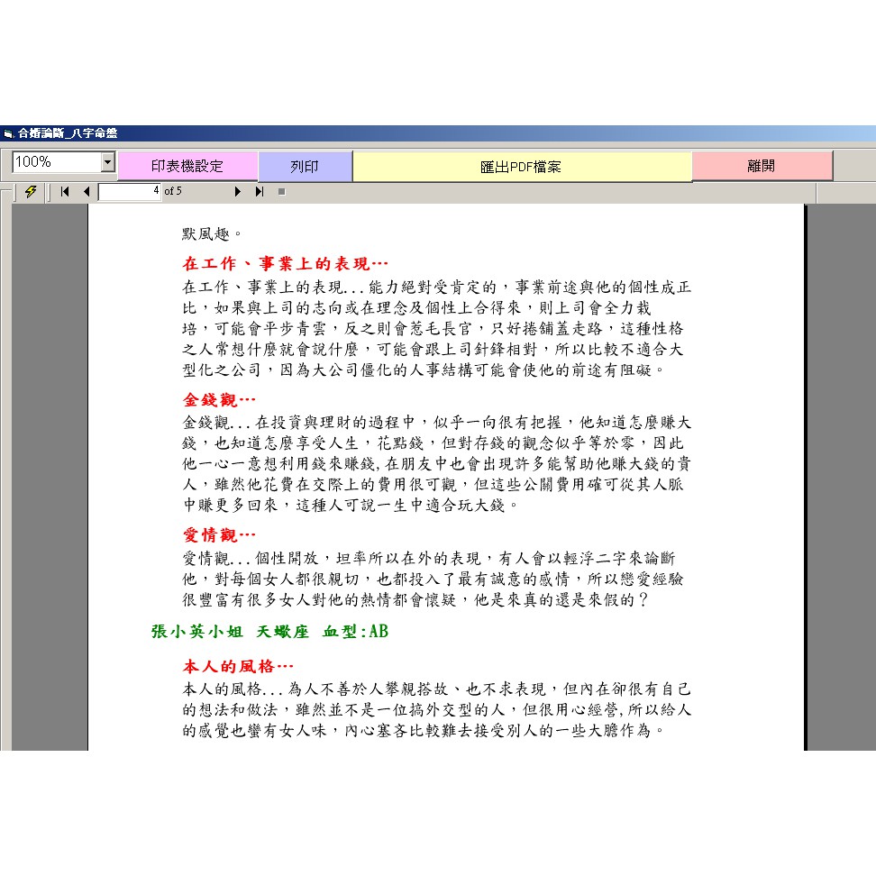Open 印表機設定 printer setup
Viewport: 876px width, 876px height.
click(x=187, y=167)
